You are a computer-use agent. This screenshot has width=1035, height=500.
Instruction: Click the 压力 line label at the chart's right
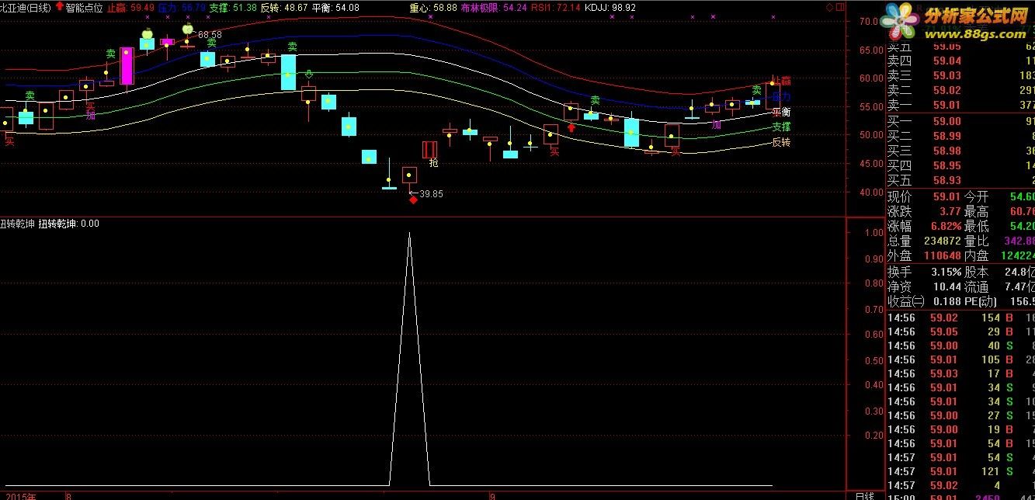pyautogui.click(x=781, y=96)
